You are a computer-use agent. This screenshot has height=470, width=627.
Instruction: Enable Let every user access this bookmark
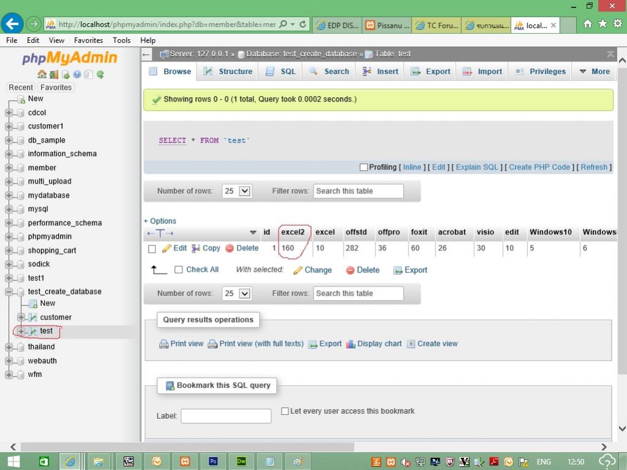[285, 411]
